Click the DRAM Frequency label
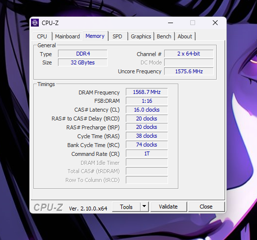The image size is (257, 240). [99, 92]
